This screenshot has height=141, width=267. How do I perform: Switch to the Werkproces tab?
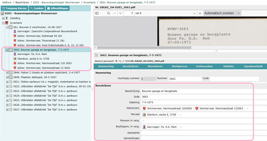pyautogui.click(x=179, y=66)
